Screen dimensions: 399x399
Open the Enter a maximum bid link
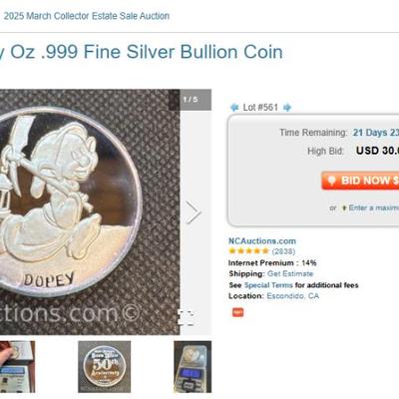tap(374, 207)
